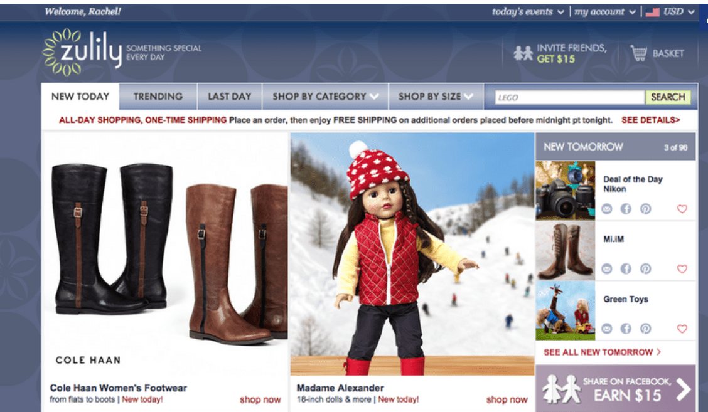Email the Mi.iM event icon
The height and width of the screenshot is (412, 708).
point(607,269)
